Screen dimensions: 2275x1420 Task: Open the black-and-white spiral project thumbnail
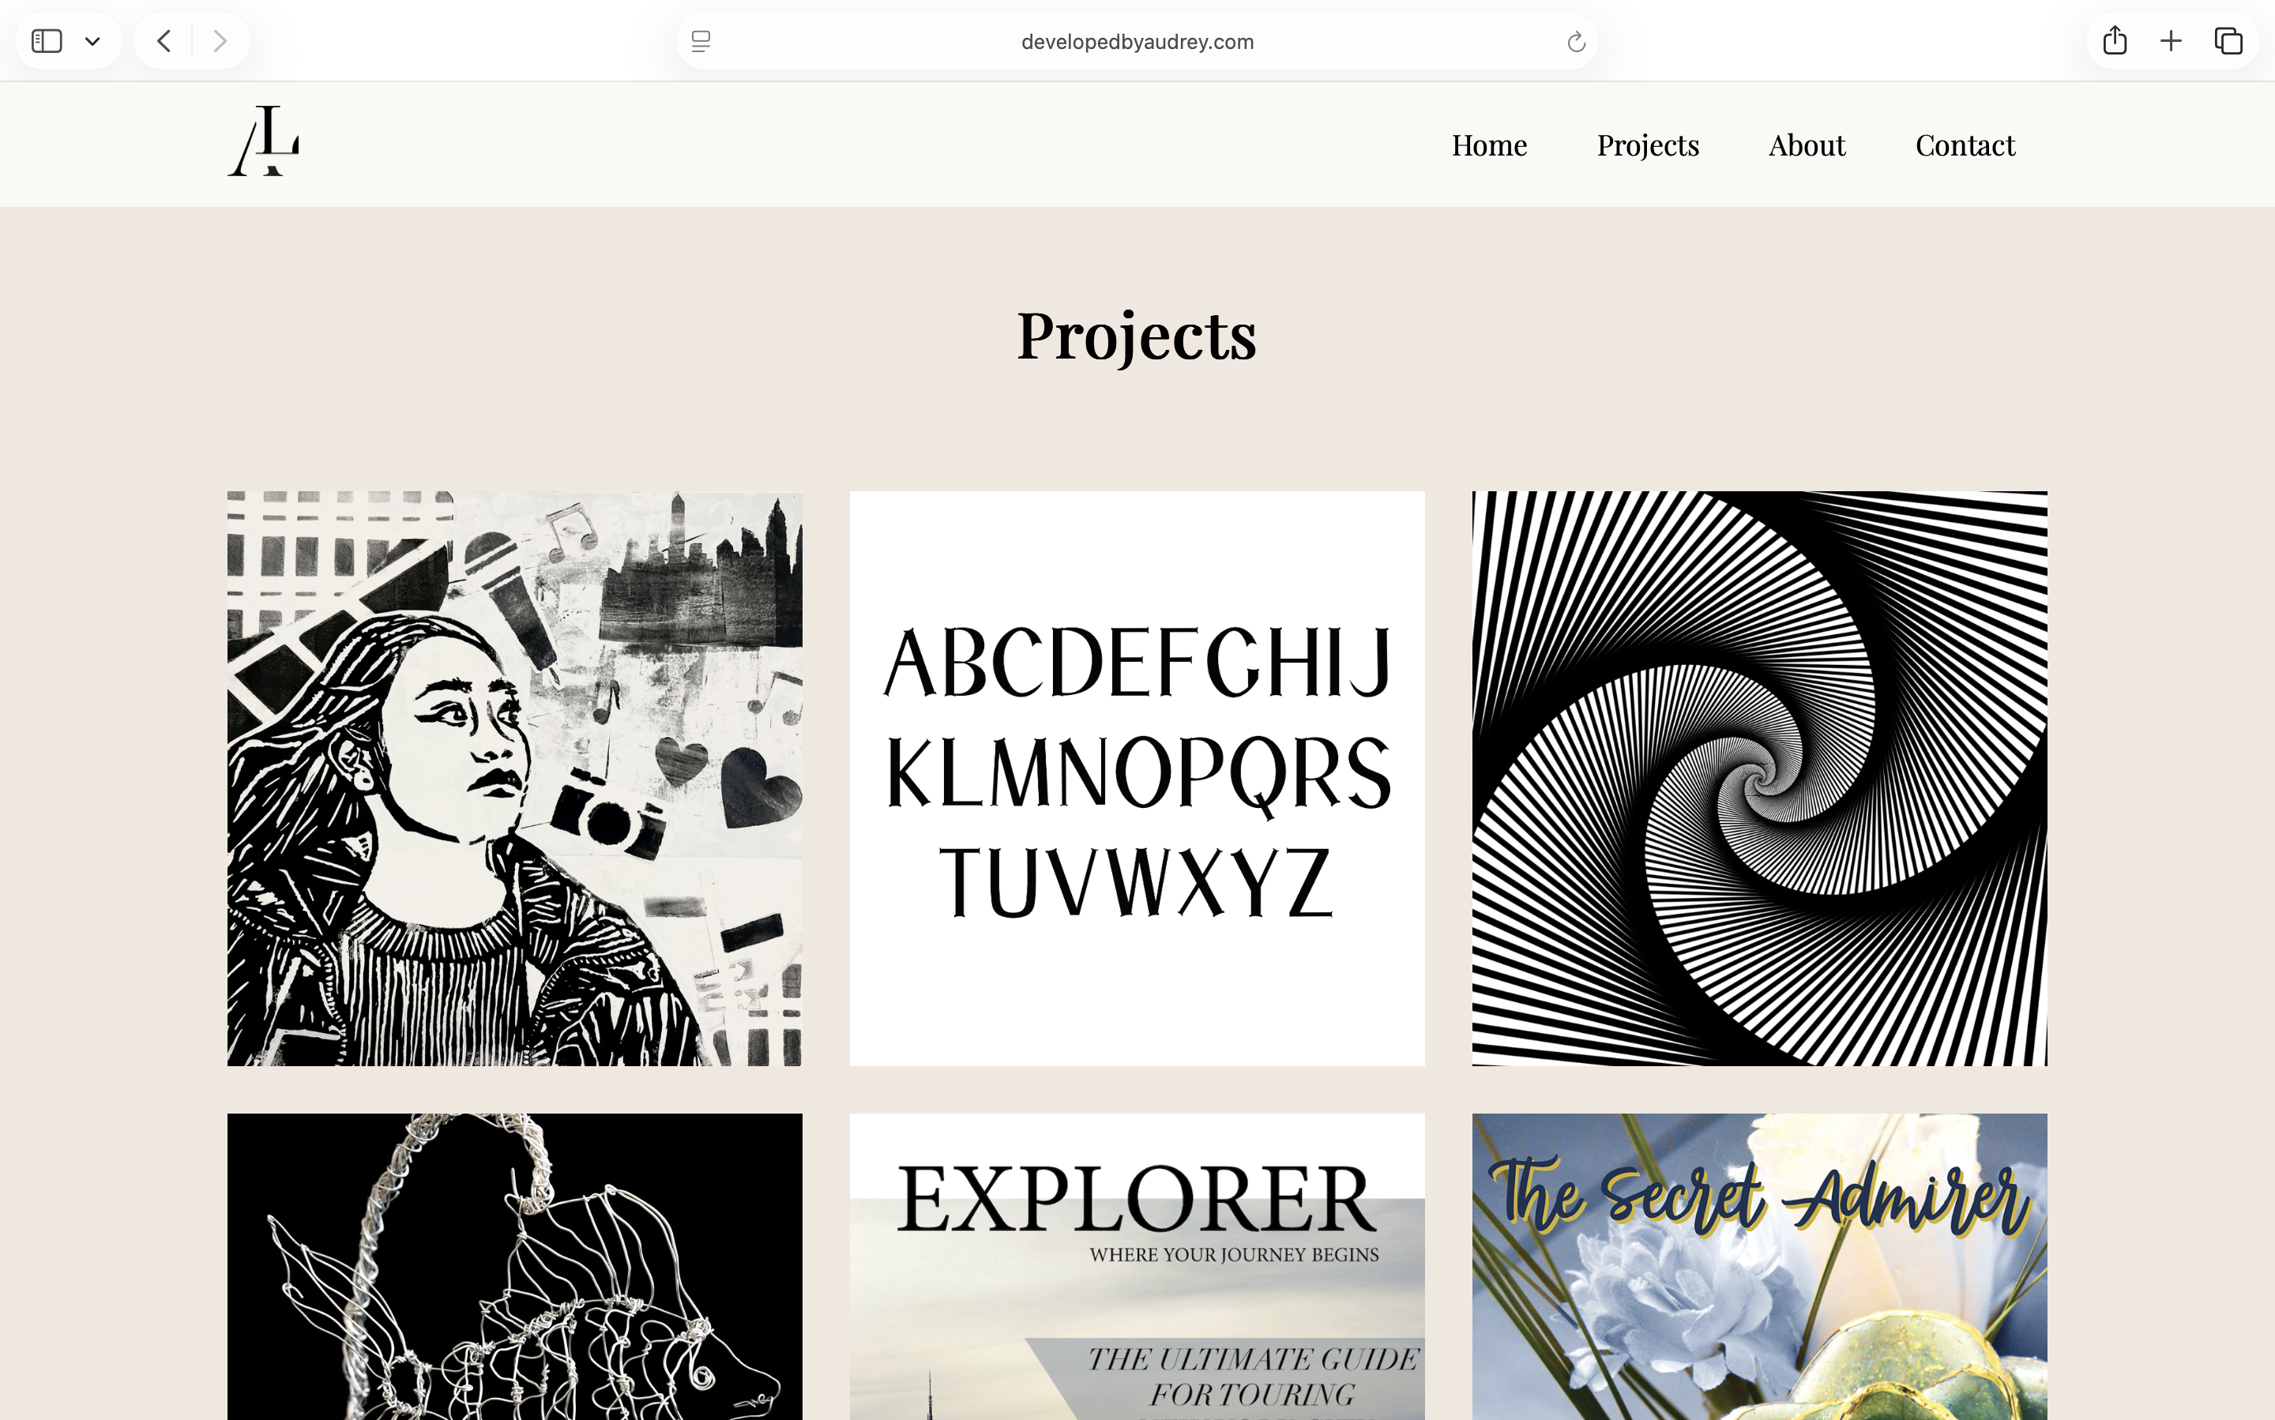pyautogui.click(x=1759, y=778)
